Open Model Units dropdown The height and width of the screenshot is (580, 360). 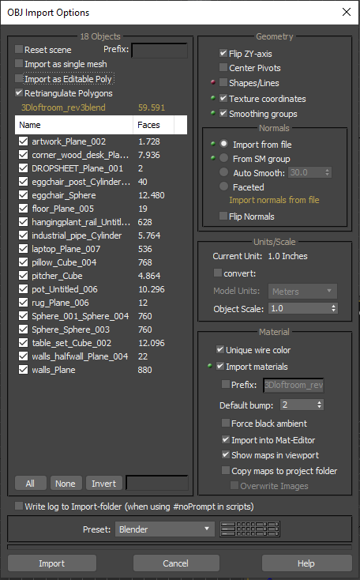coord(302,292)
